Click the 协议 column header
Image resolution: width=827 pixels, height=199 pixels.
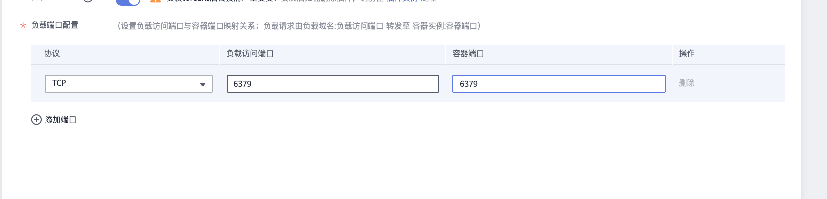52,54
